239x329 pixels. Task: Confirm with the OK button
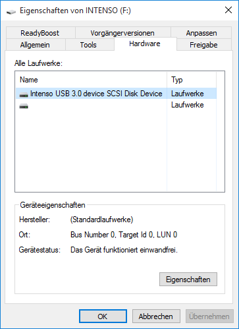point(103,316)
